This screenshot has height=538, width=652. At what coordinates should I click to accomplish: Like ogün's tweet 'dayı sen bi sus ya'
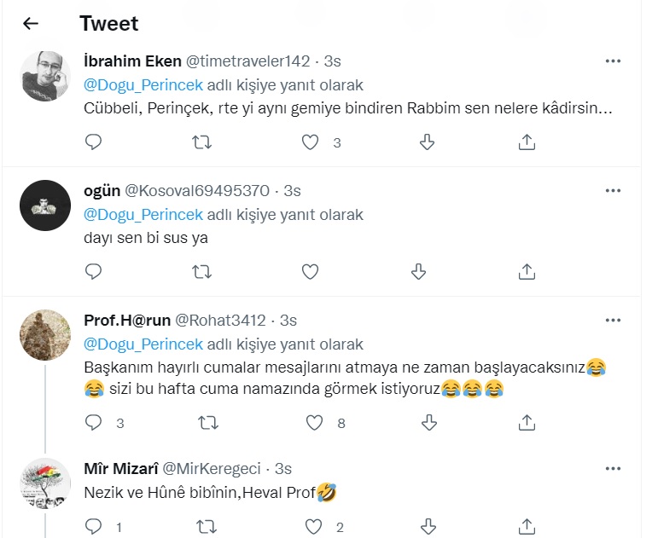311,272
